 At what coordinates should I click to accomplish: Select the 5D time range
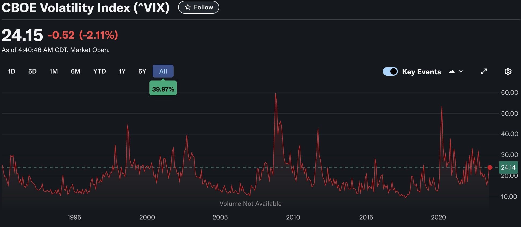point(32,71)
